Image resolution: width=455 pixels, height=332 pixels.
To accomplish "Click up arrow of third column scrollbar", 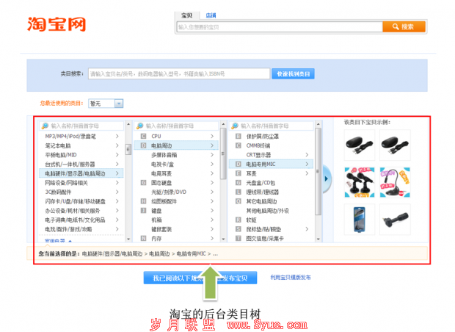I will click(318, 124).
